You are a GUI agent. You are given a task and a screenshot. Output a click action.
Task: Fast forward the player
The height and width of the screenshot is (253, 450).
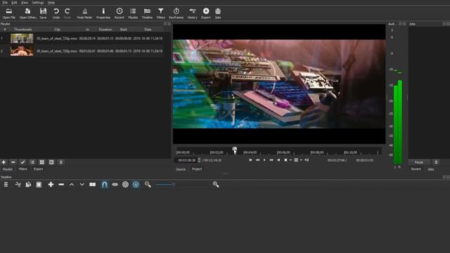point(271,160)
